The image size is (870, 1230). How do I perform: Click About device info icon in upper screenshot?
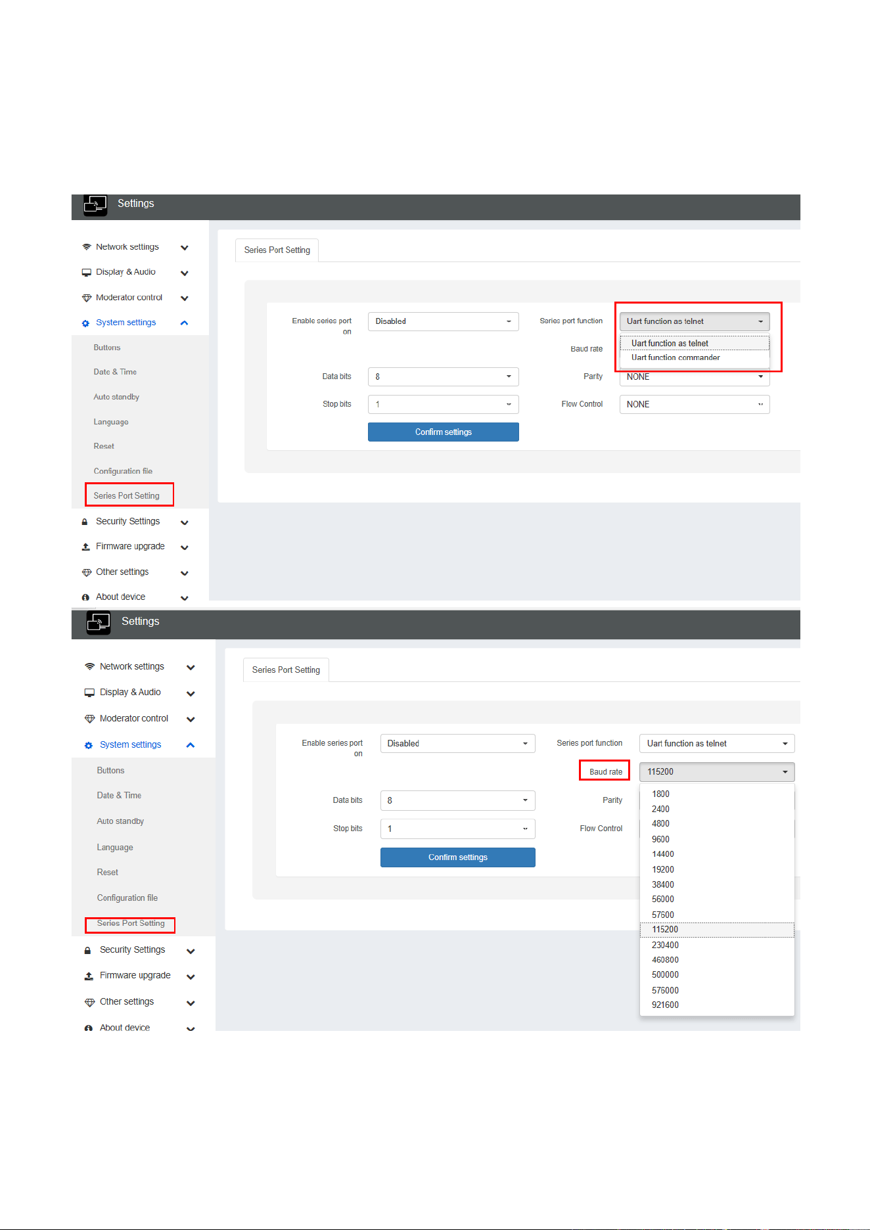point(85,597)
